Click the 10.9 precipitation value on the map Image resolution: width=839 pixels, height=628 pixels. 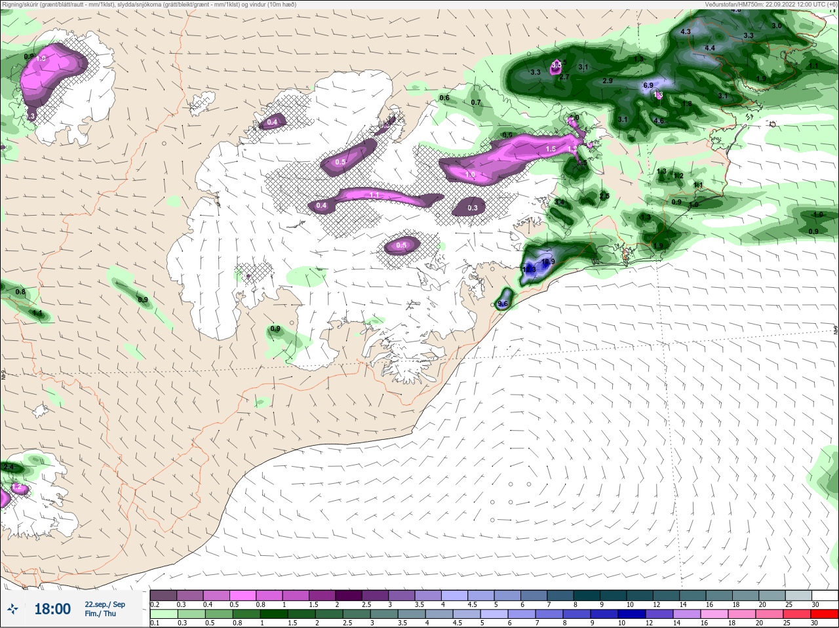[549, 262]
